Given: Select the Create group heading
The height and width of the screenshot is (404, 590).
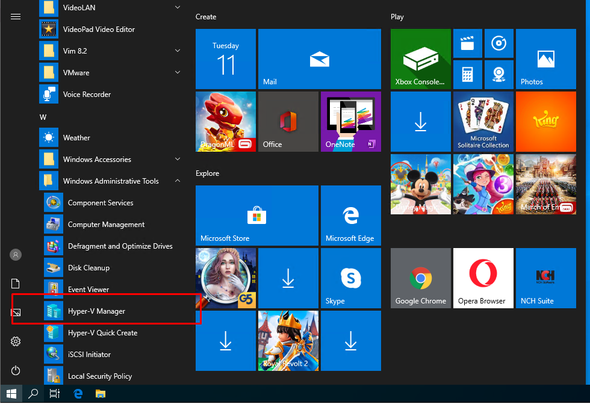Looking at the screenshot, I should coord(206,17).
